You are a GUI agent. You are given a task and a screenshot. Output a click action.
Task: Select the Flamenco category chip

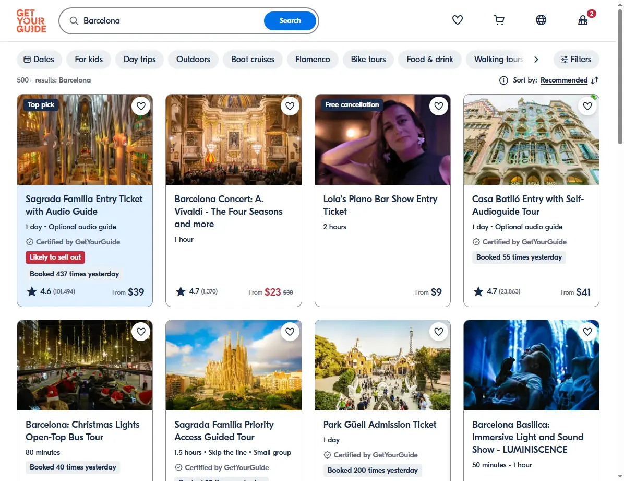(x=313, y=60)
